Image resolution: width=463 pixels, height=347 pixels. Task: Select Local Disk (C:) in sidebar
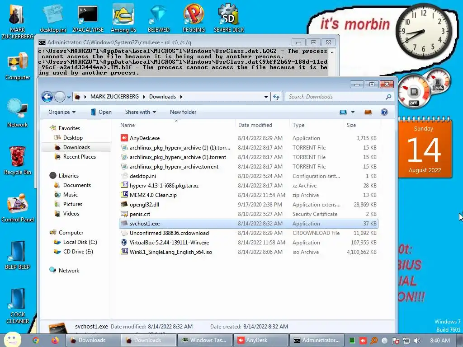(80, 242)
